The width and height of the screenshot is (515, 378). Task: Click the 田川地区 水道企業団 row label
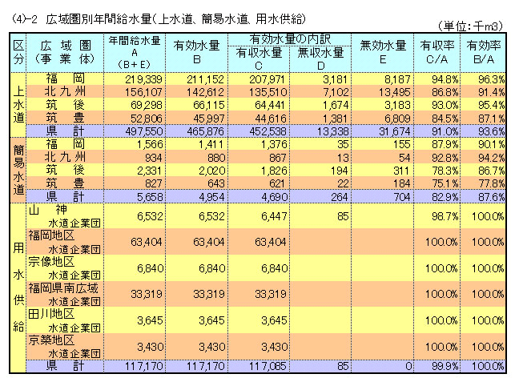coord(64,320)
